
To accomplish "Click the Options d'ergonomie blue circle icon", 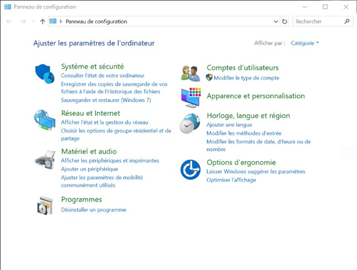I will [190, 169].
